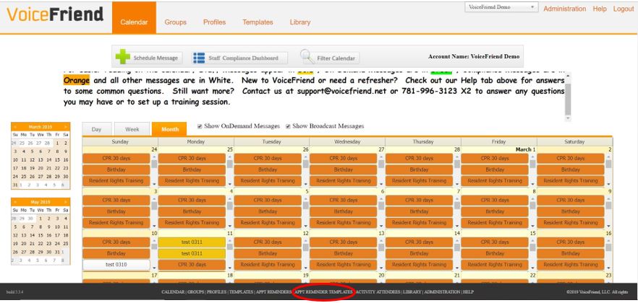Go to next month in March 2019 mini calendar
The height and width of the screenshot is (303, 638).
pos(66,127)
